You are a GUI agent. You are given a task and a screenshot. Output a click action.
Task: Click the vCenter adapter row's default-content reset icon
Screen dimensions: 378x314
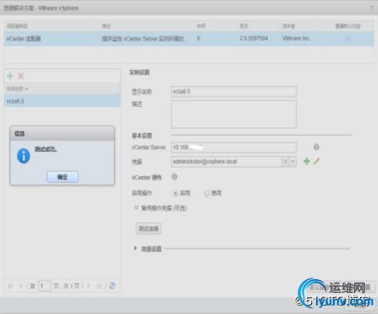(x=348, y=39)
